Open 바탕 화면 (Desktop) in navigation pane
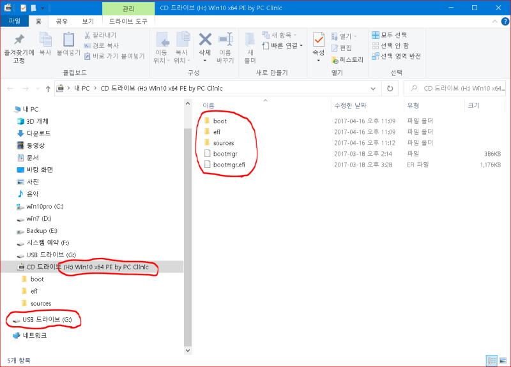 (35, 170)
